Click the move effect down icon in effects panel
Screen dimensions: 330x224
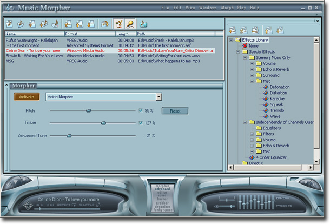(280, 30)
